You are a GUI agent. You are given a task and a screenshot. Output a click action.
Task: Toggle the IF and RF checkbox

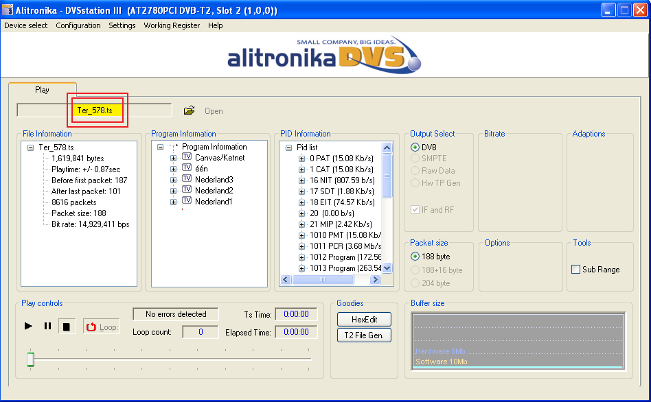[415, 209]
